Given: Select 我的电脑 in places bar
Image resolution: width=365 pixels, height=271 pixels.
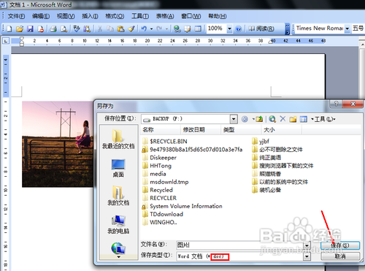Looking at the screenshot, I should pyautogui.click(x=118, y=225).
